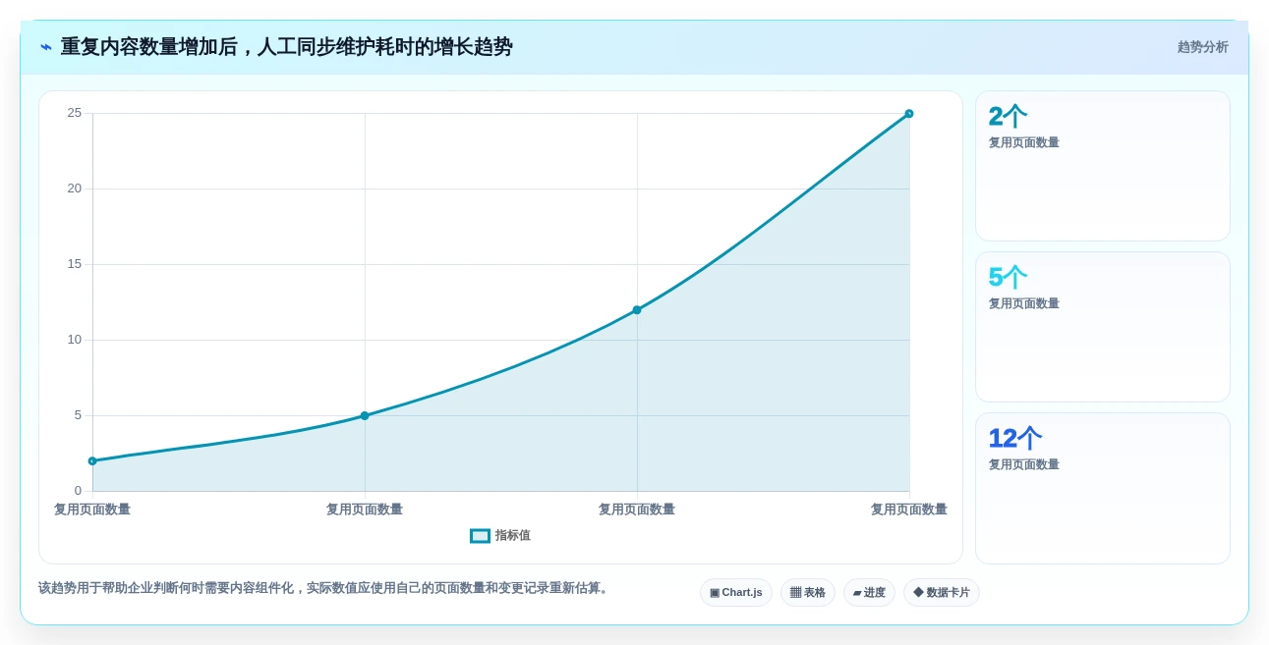Click the chart data point at value 25
1269x645 pixels.
909,114
